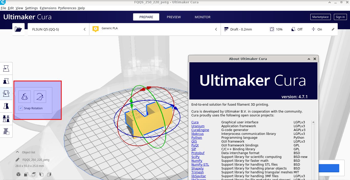This screenshot has height=180, width=350.
Task: Open the Edit menu
Action: coord(11,8)
